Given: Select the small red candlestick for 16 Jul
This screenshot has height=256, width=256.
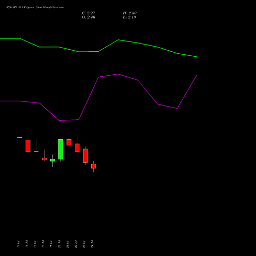Looking at the screenshot, I should [x=44, y=159].
